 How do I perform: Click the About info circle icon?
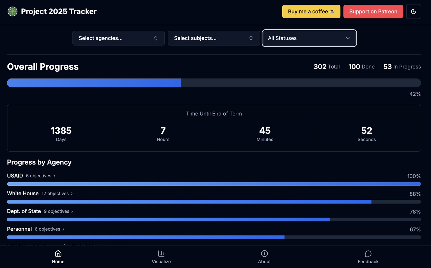(x=264, y=254)
